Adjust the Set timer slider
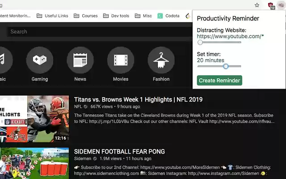This screenshot has width=286, height=179. [219, 66]
